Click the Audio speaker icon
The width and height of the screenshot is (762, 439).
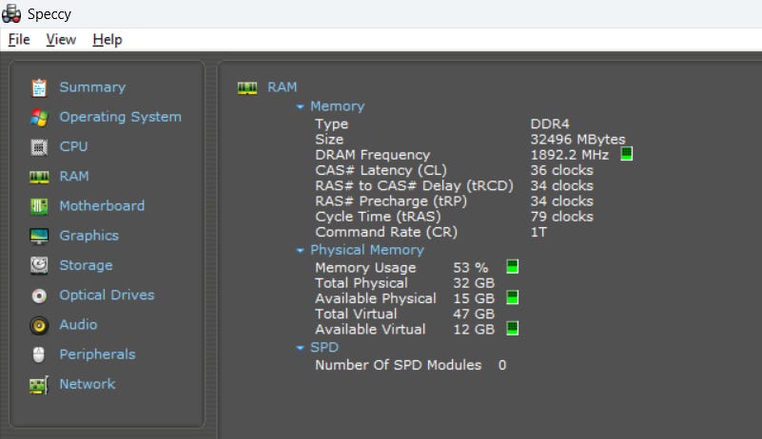[x=39, y=325]
